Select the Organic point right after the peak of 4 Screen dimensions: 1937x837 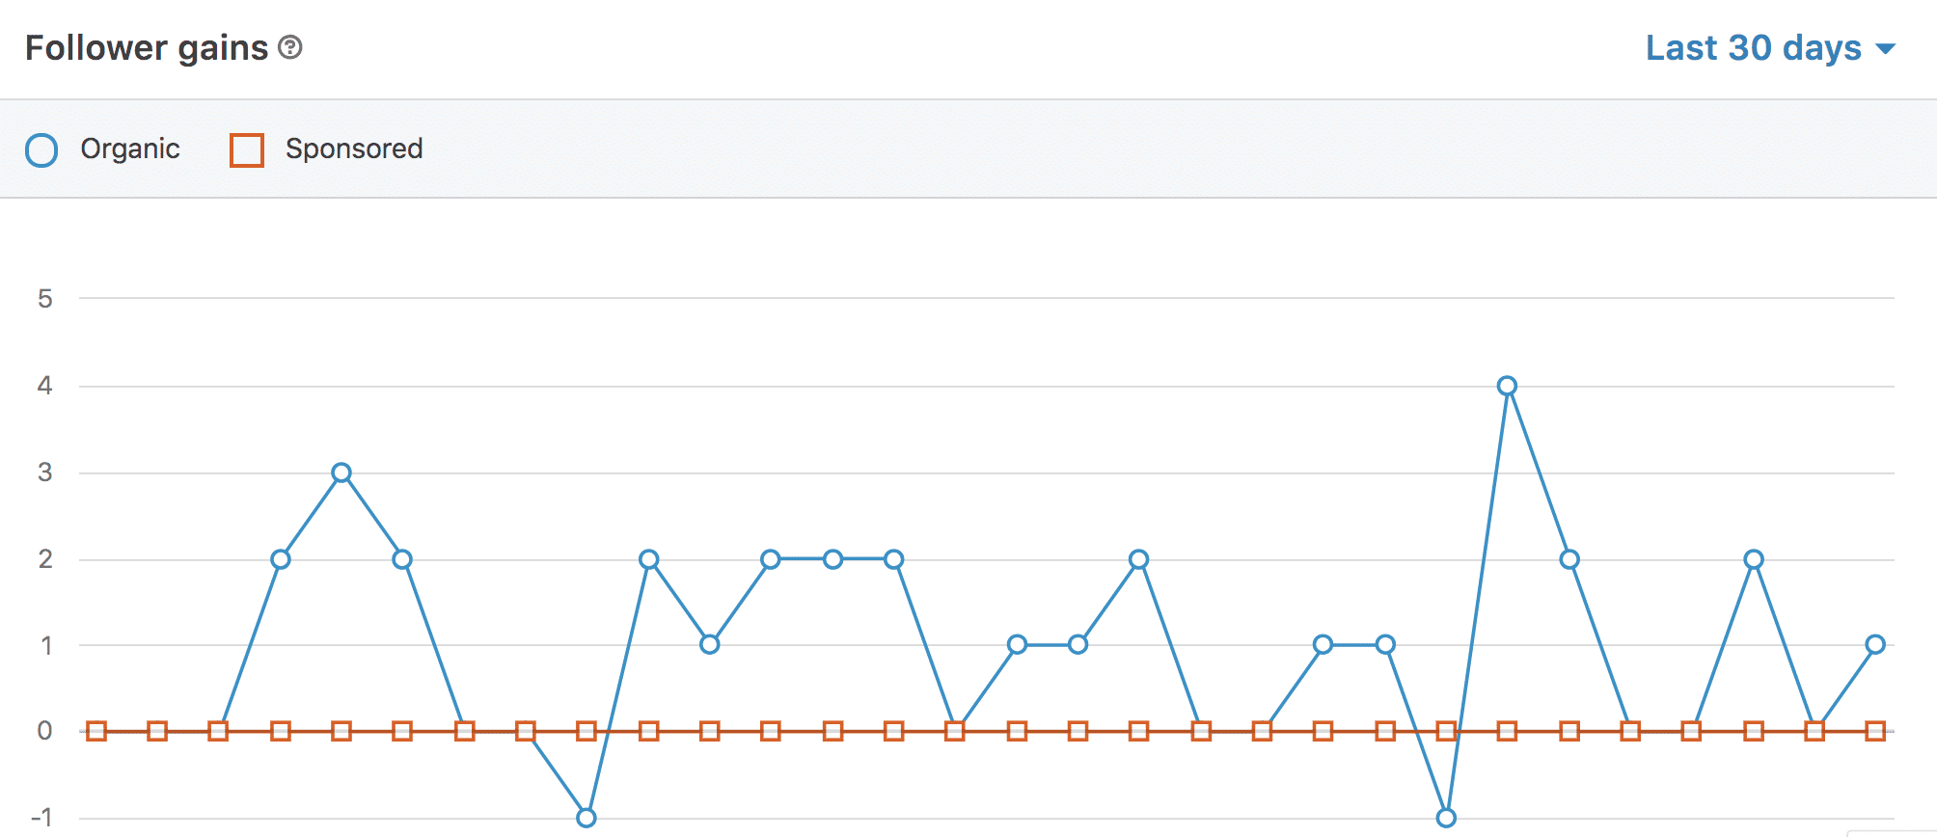1569,559
